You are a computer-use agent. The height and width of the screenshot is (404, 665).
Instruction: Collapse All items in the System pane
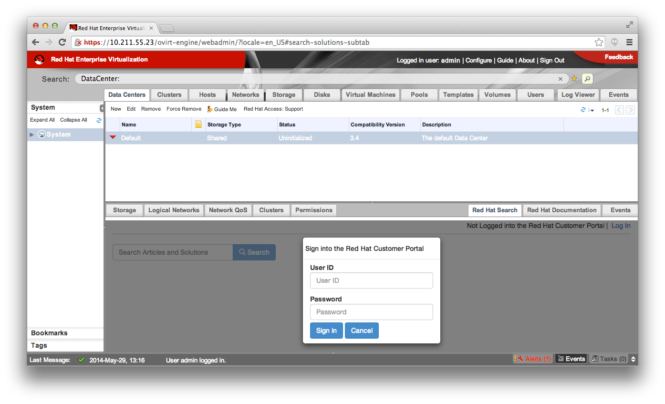[x=73, y=120]
